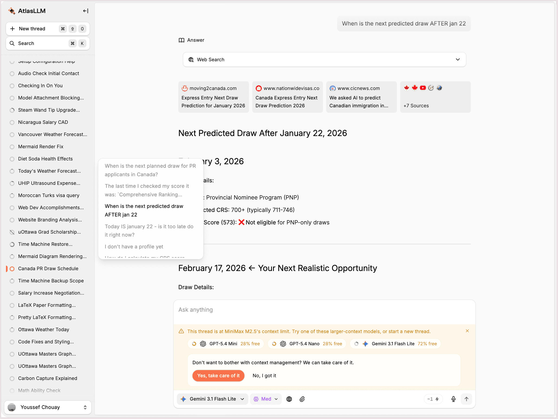Open Nicaragua Salary CAD thread
558x419 pixels.
point(43,122)
